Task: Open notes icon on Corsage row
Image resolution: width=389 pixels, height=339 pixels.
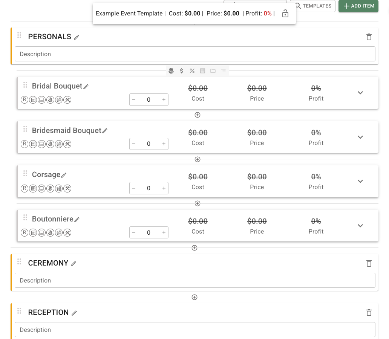Action: coord(33,188)
